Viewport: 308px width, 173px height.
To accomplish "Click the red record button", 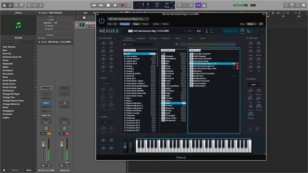I will pos(122,5).
